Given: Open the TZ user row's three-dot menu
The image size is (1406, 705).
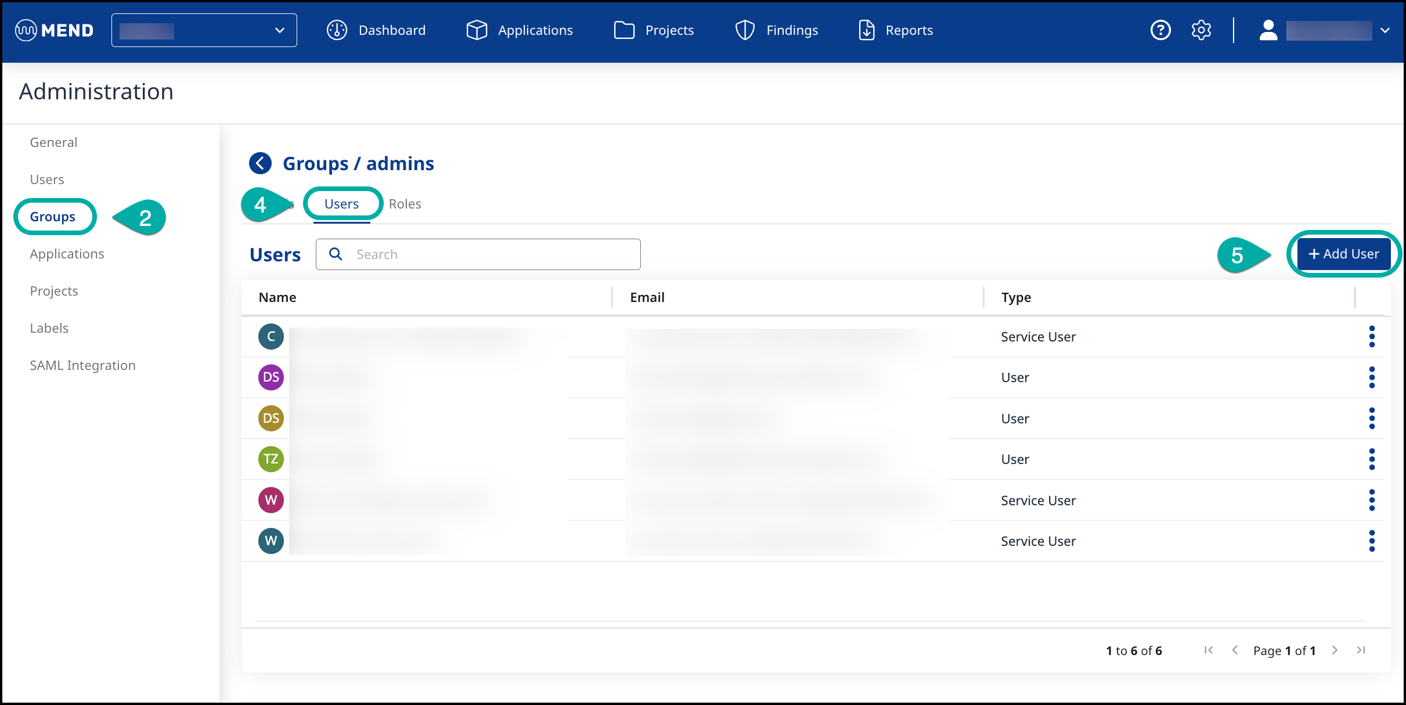Looking at the screenshot, I should coord(1372,459).
